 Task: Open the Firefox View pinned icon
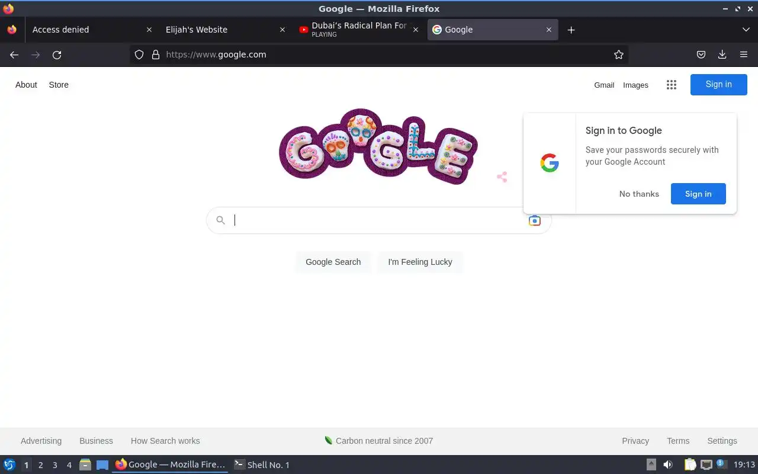click(x=12, y=30)
